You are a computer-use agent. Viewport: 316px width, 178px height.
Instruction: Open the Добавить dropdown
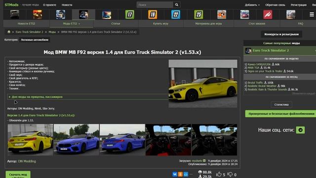point(252,5)
